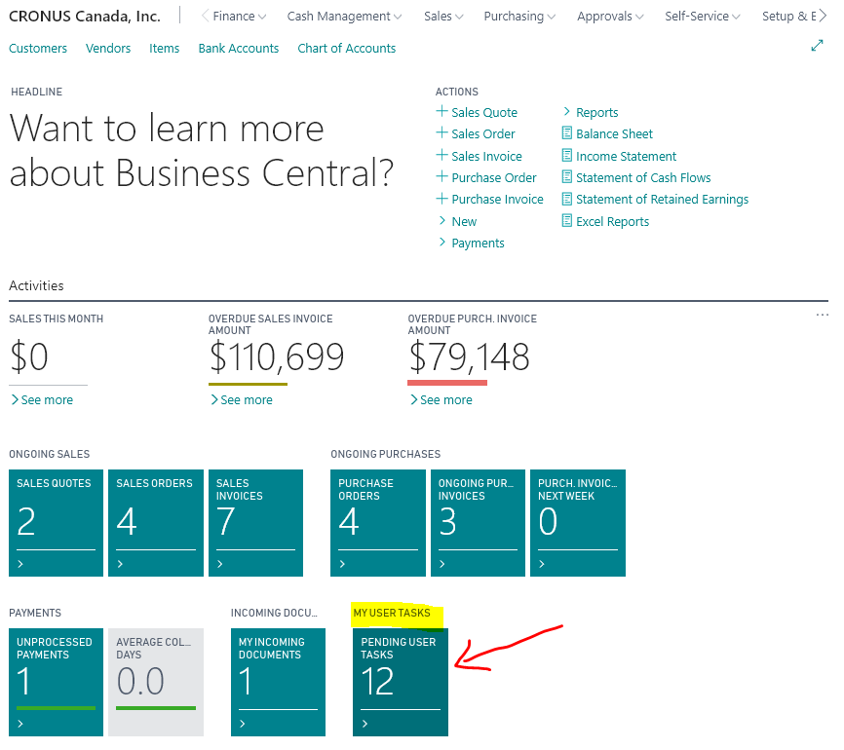Screen dimensions: 844x750
Task: Create a new Sales Order
Action: coord(482,133)
